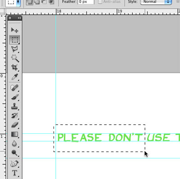The image size is (180, 179).
Task: Select the Pen tool
Action: [x=14, y=164]
